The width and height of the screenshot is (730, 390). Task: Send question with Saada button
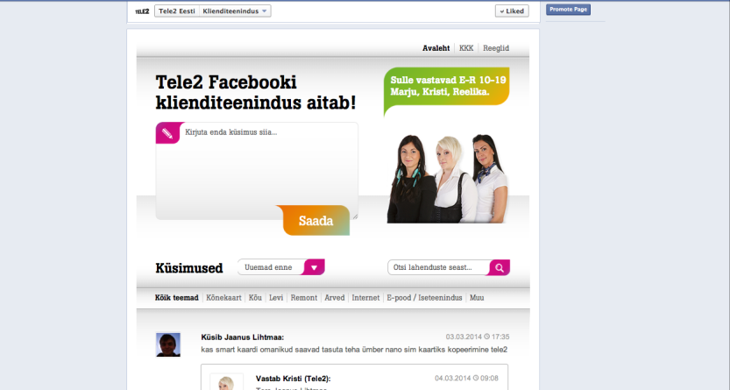(315, 221)
